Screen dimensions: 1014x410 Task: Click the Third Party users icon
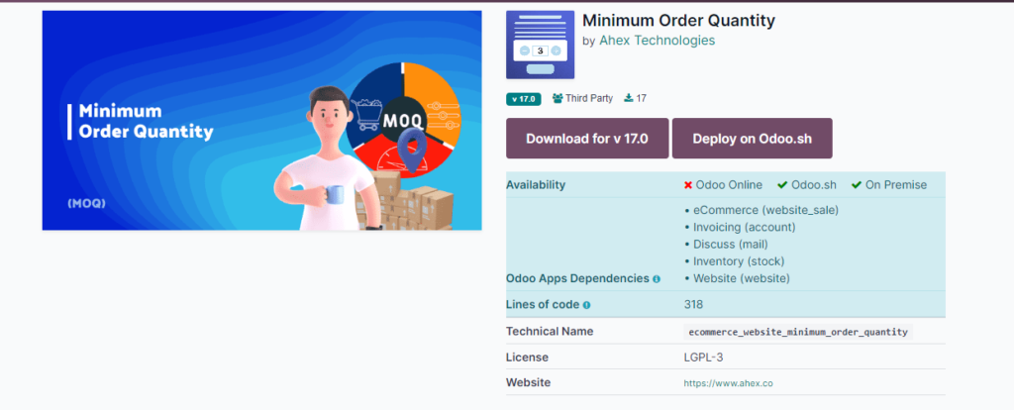[558, 98]
